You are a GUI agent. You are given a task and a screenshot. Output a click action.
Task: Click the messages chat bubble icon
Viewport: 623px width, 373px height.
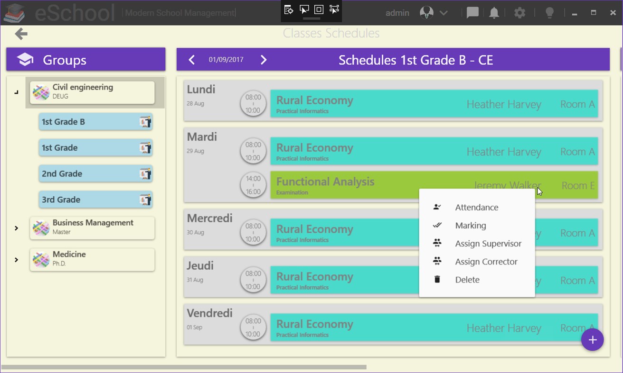(x=472, y=12)
